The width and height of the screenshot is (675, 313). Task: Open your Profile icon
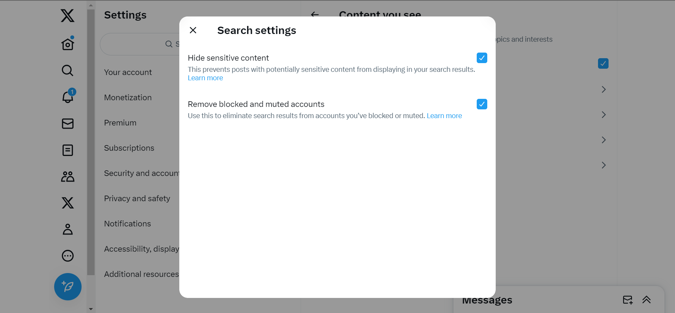[67, 229]
